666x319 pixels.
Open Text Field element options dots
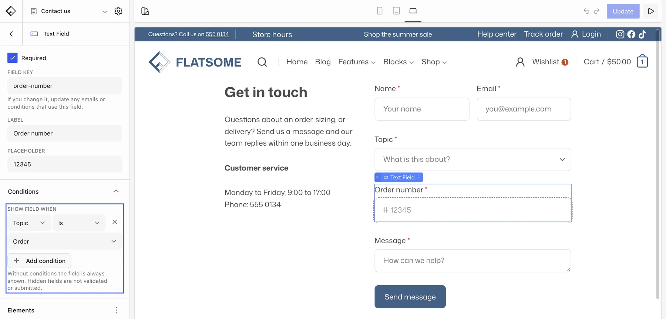419,177
